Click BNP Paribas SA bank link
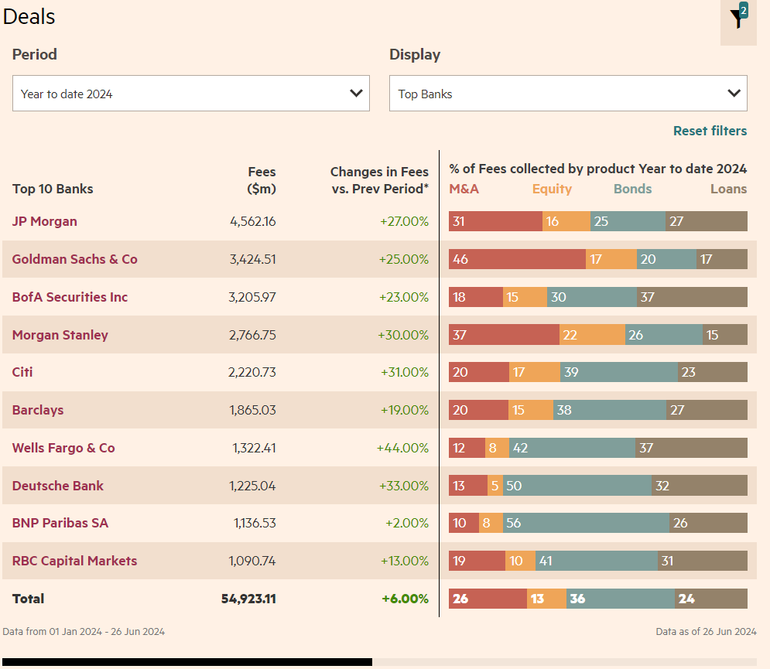The width and height of the screenshot is (770, 669). (x=60, y=524)
